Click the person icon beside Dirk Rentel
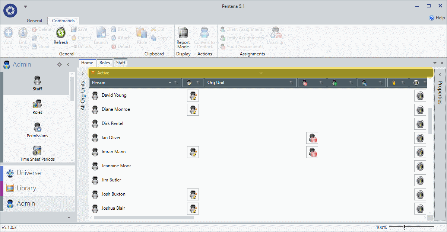Viewport: 447px width, 232px height. pyautogui.click(x=95, y=123)
